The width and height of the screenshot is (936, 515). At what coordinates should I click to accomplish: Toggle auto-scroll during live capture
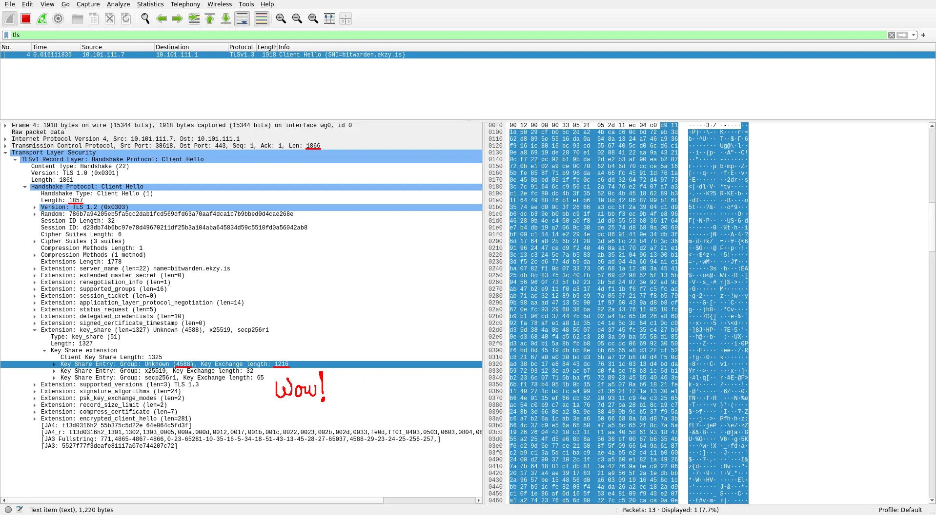[x=242, y=19]
